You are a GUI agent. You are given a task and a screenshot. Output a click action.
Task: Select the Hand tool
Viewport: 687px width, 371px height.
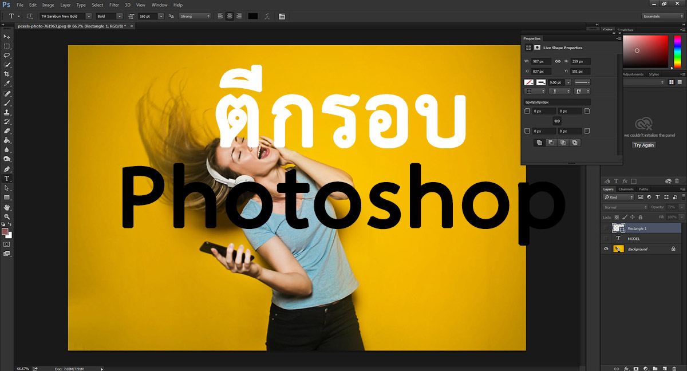coord(7,207)
